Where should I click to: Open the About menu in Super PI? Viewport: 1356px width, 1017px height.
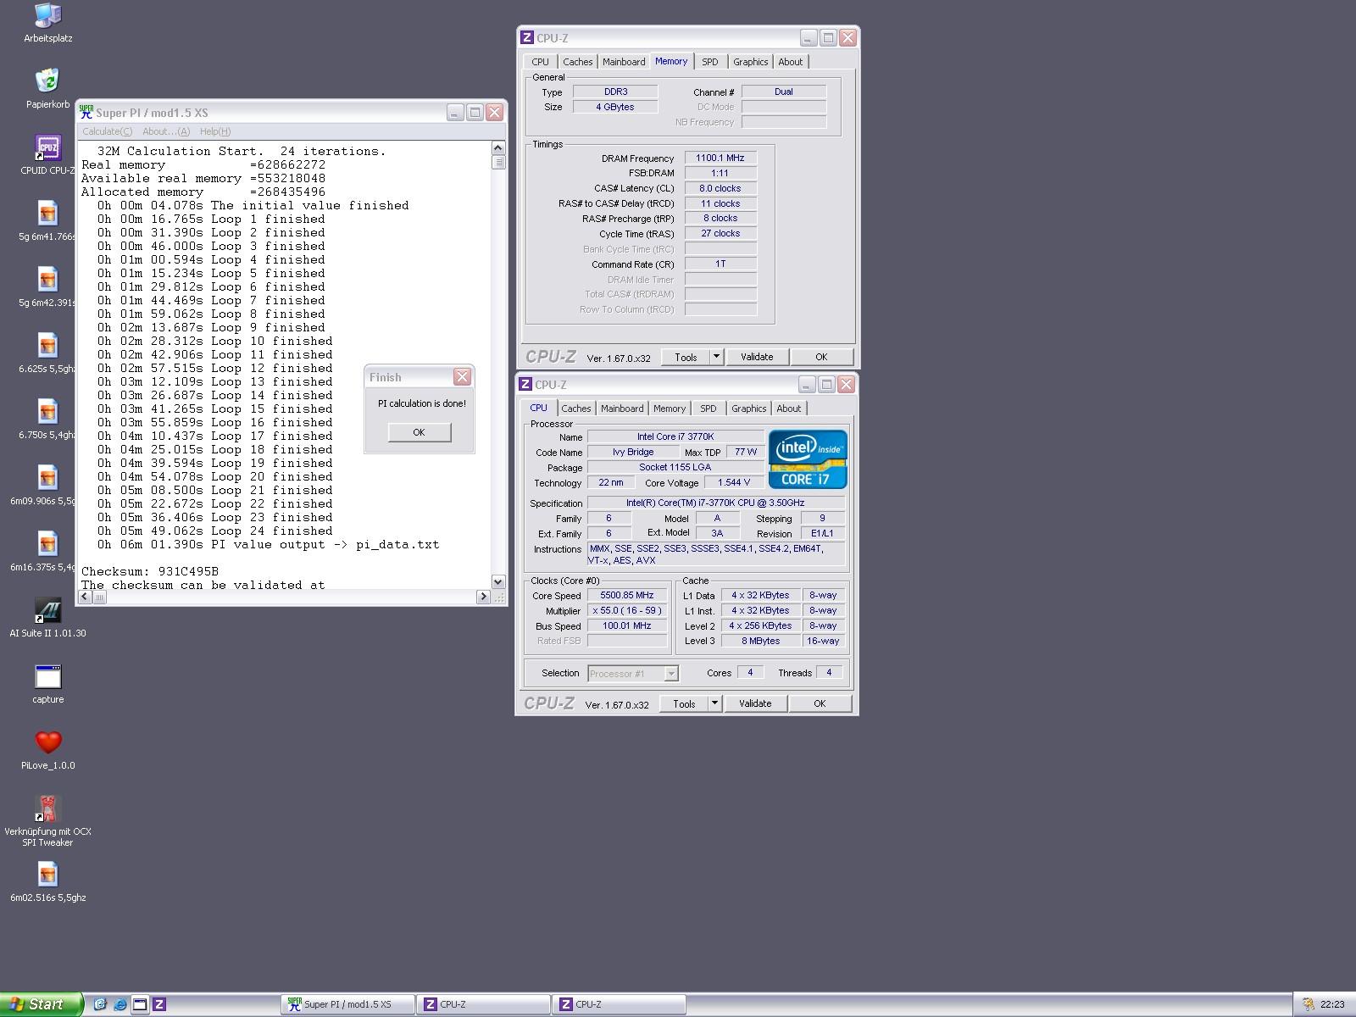(166, 131)
